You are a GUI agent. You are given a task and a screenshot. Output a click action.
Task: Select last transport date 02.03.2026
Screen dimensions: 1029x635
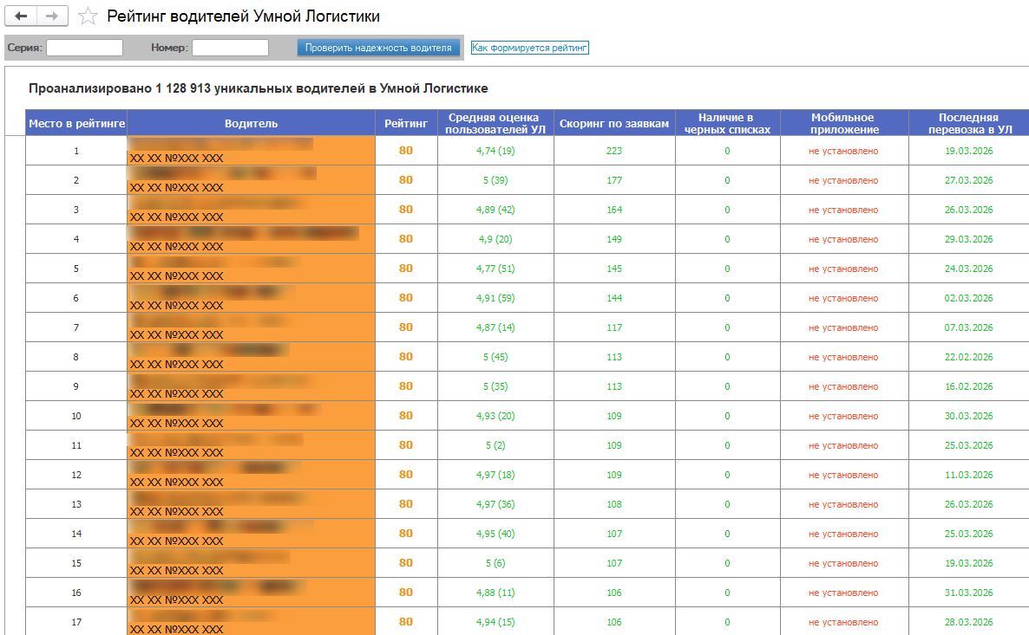(x=968, y=298)
